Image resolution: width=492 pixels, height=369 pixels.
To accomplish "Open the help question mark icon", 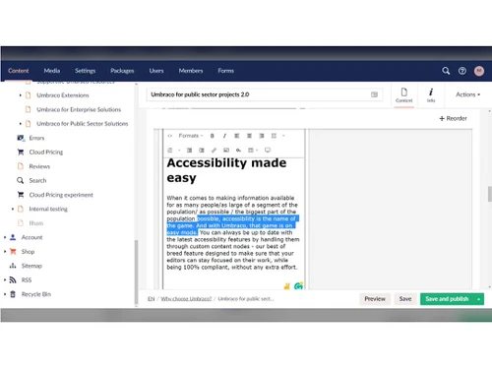I will (x=462, y=71).
